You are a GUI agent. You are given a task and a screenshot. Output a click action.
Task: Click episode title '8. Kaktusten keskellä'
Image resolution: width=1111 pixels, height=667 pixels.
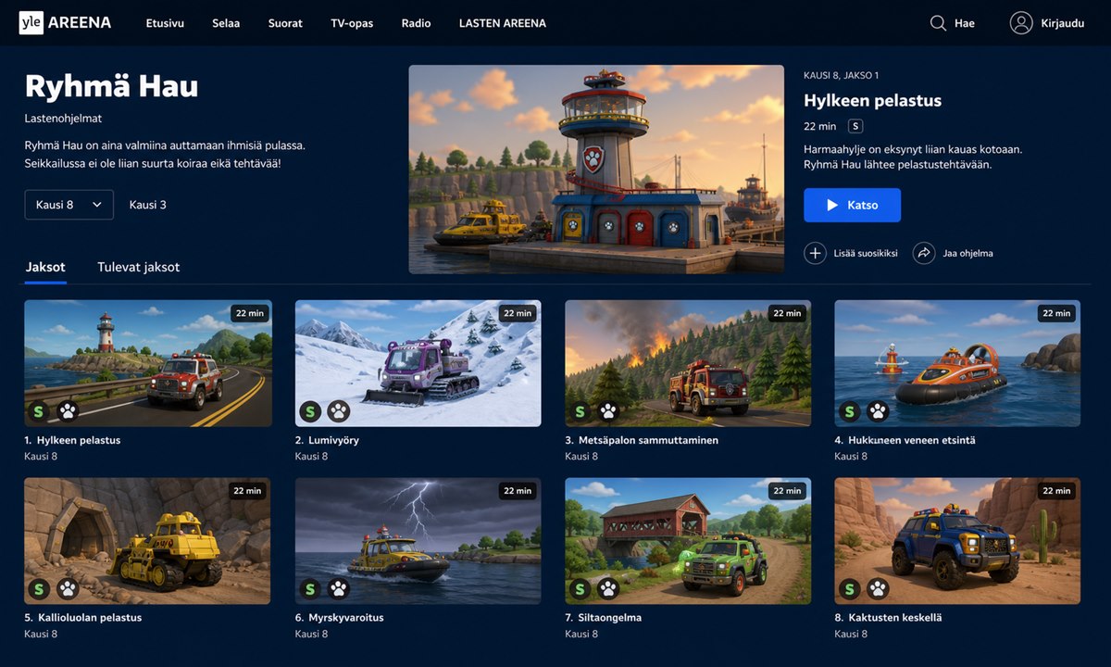[x=889, y=617]
